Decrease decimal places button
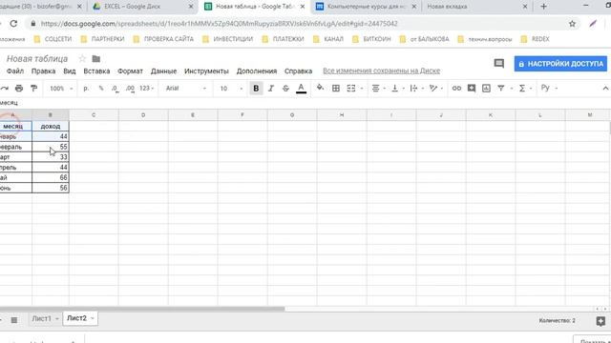Viewport: 611px width, 343px height. (115, 89)
